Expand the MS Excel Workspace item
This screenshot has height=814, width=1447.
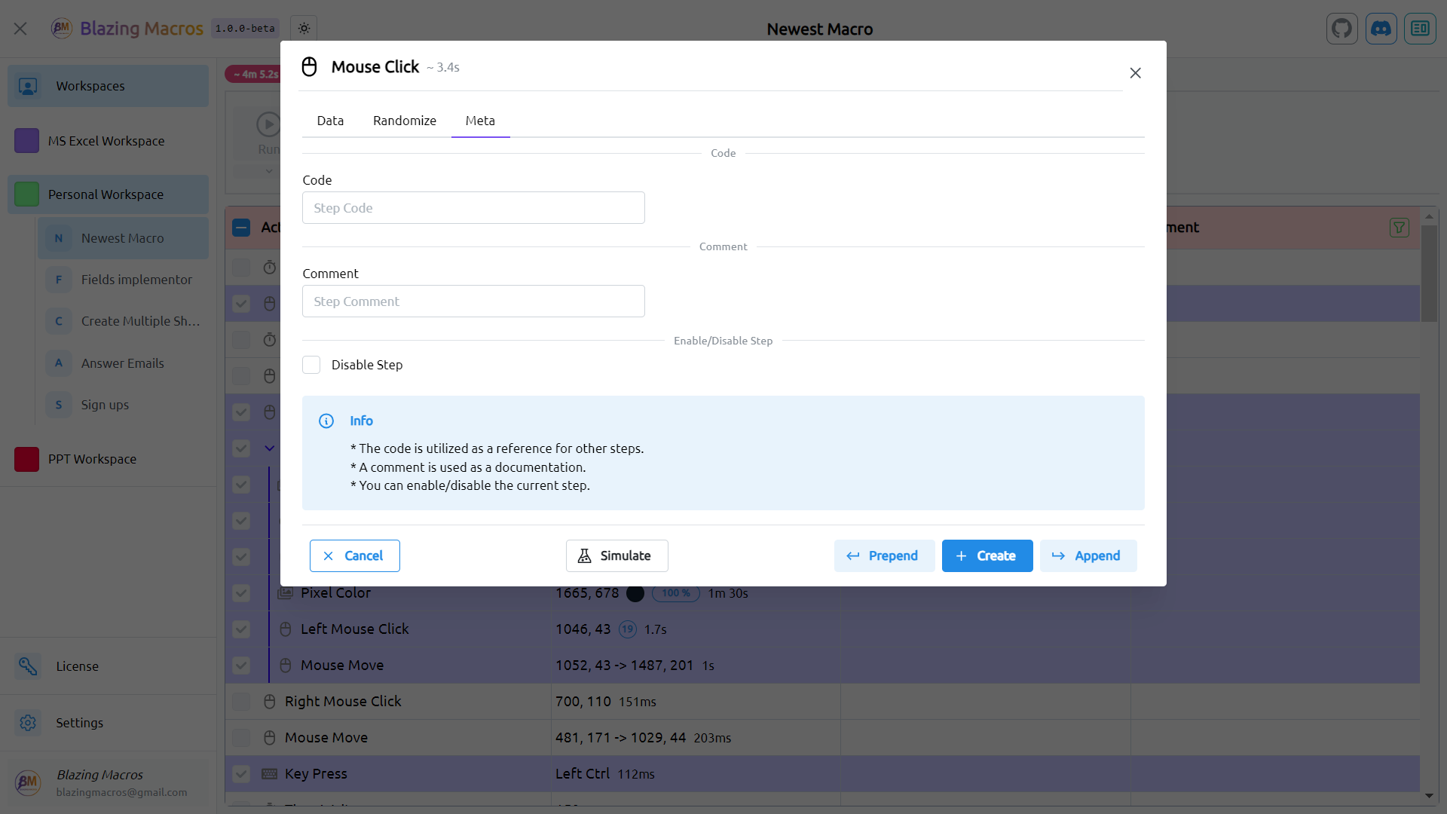click(x=106, y=141)
